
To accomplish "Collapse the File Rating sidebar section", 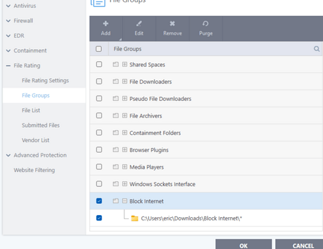I will pyautogui.click(x=9, y=66).
